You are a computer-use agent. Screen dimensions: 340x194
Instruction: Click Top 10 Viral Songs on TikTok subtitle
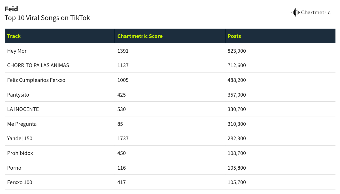click(47, 18)
